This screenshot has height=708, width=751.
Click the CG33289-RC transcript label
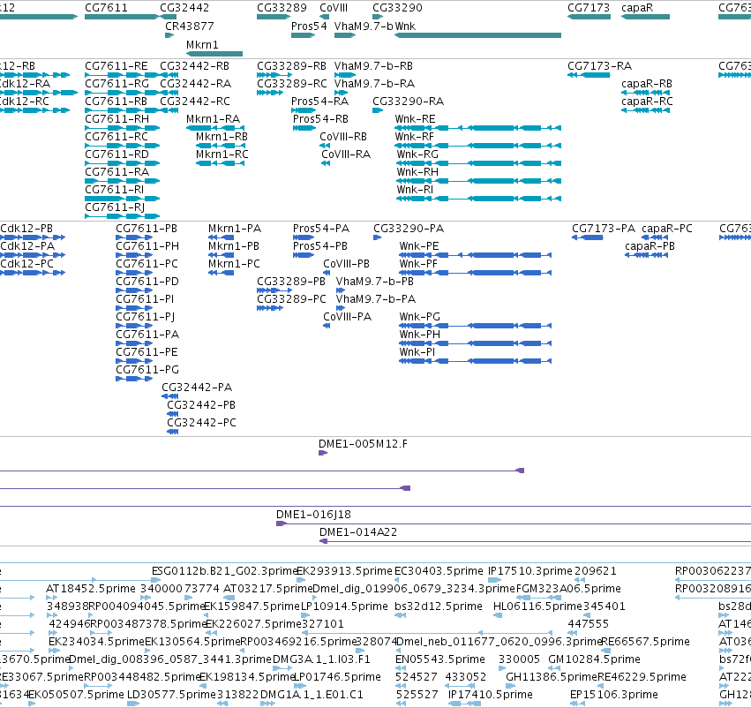[x=291, y=83]
